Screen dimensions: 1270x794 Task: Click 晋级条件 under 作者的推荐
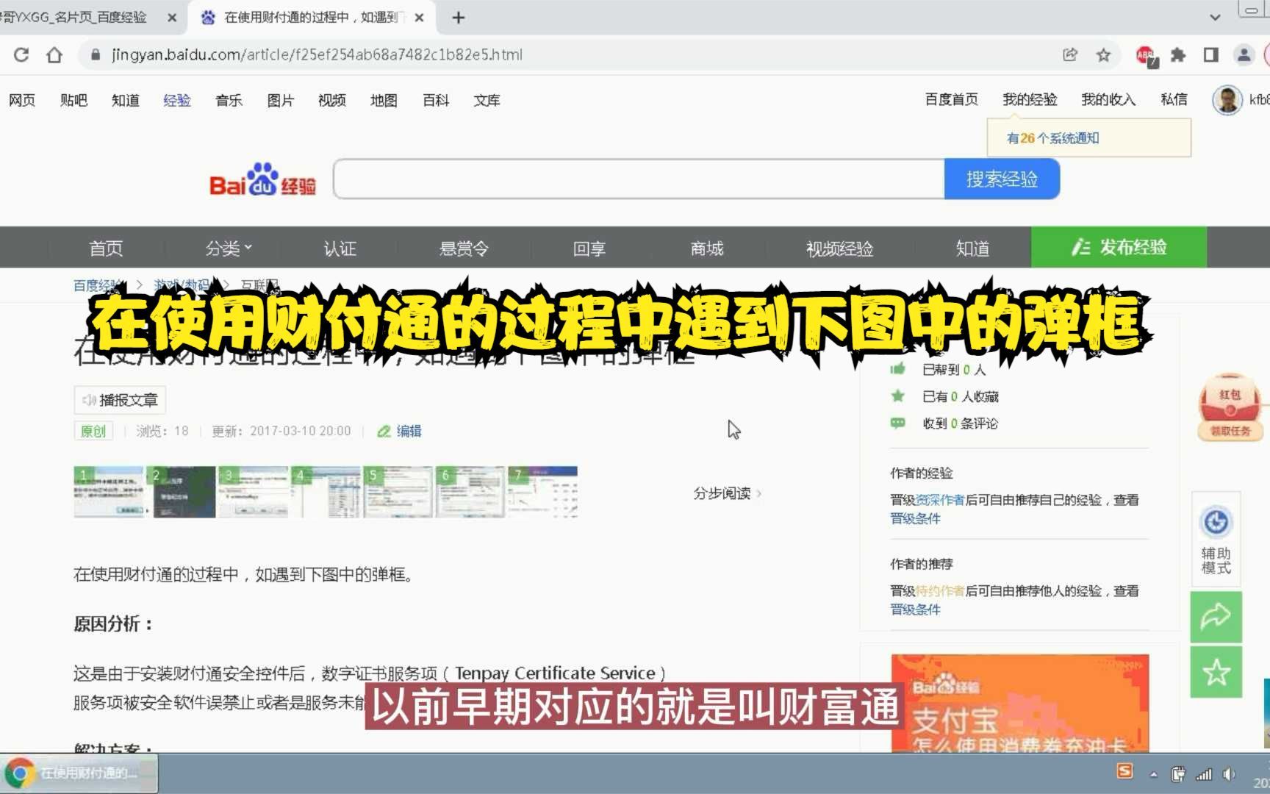tap(915, 609)
